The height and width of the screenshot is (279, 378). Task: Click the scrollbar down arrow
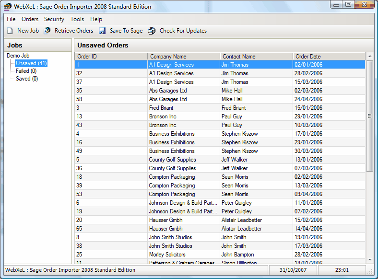click(370, 260)
